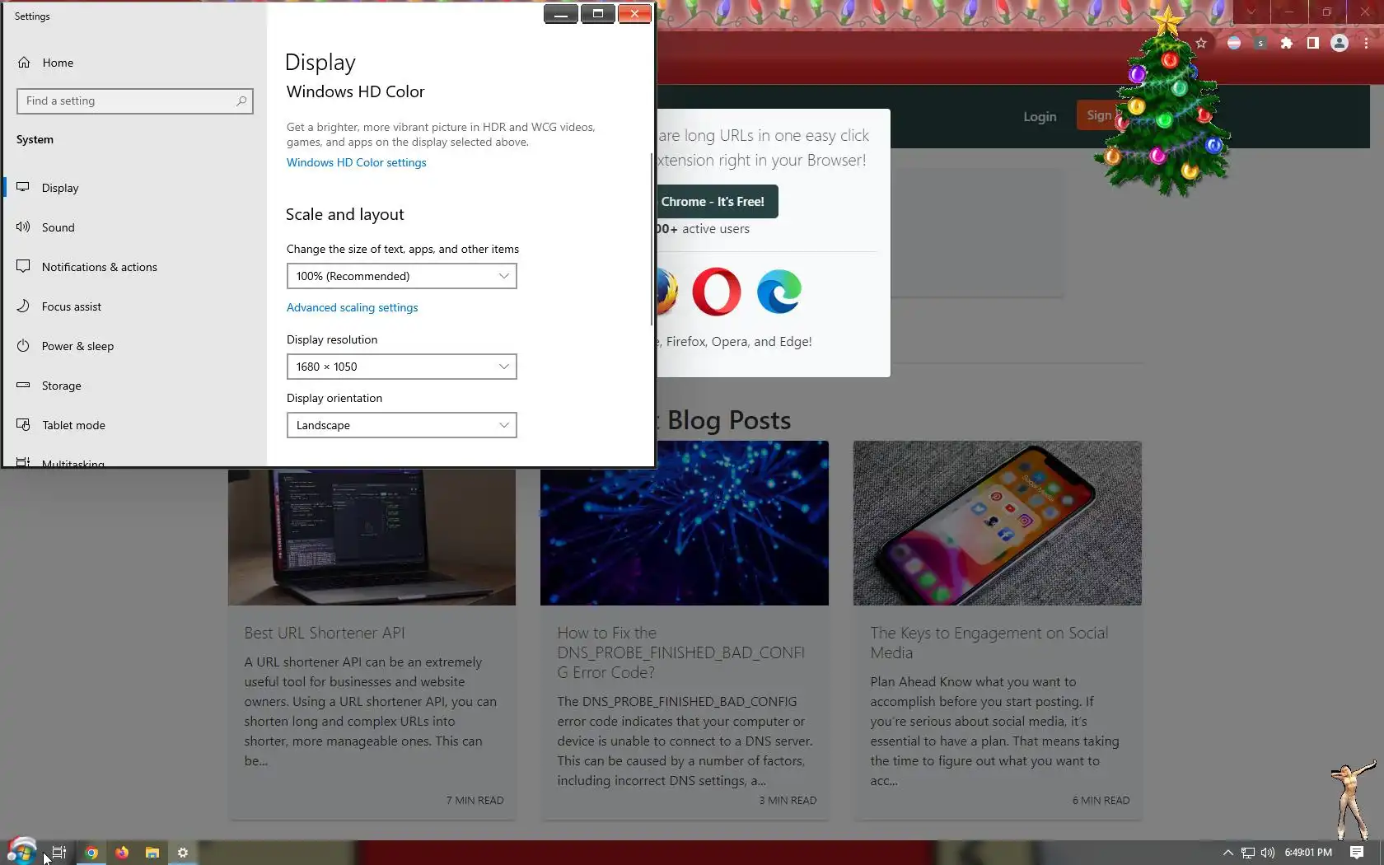Click the search magnifier in Find a setting
The height and width of the screenshot is (865, 1384).
pyautogui.click(x=241, y=101)
